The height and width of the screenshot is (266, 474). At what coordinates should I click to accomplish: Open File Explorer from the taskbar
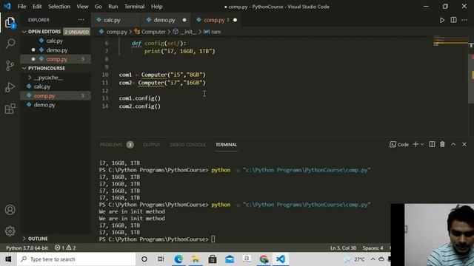[196, 259]
